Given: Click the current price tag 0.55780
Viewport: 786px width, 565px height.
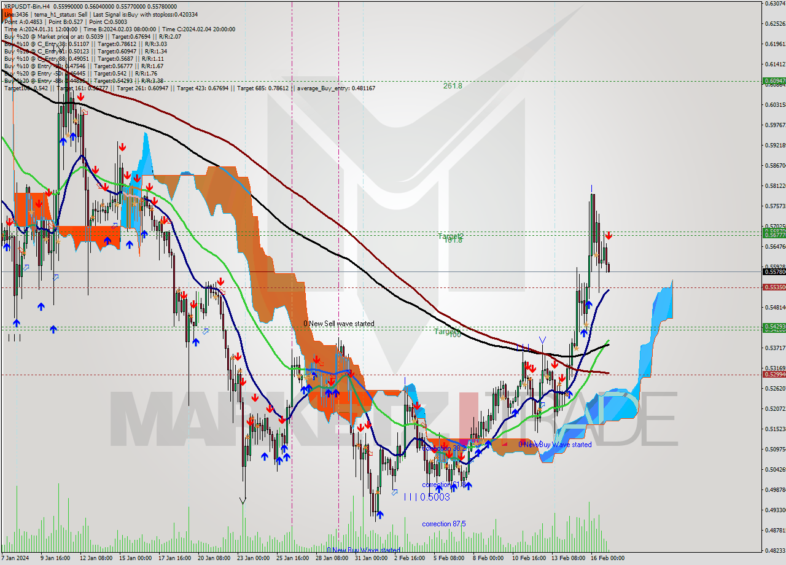Looking at the screenshot, I should [x=774, y=271].
